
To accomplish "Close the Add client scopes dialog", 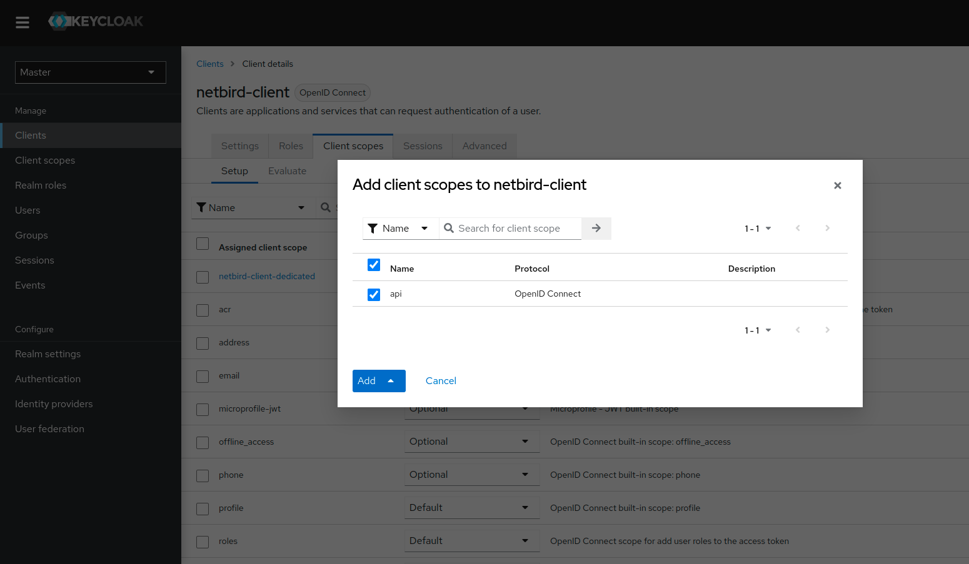I will pyautogui.click(x=837, y=186).
